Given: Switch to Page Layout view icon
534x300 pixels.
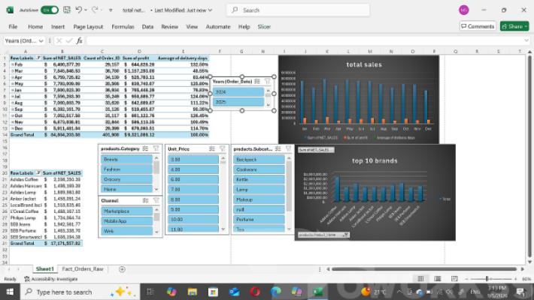Looking at the screenshot, I should pos(438,278).
